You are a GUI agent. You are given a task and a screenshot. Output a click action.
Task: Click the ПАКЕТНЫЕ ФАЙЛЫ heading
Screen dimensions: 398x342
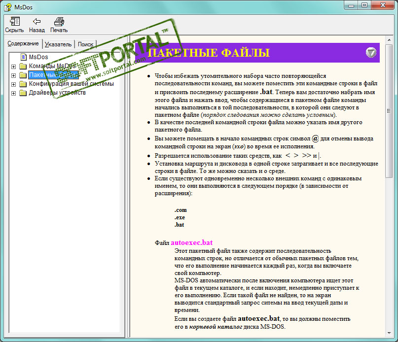209,53
